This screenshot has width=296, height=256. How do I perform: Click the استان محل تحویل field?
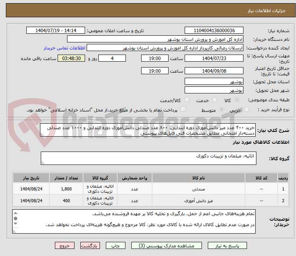pos(214,82)
